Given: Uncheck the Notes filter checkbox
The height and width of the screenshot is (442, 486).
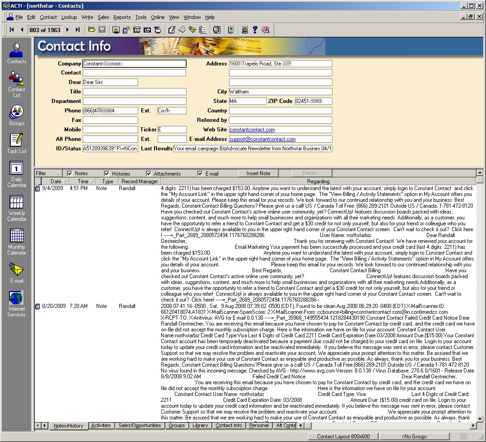Looking at the screenshot, I should click(x=70, y=173).
